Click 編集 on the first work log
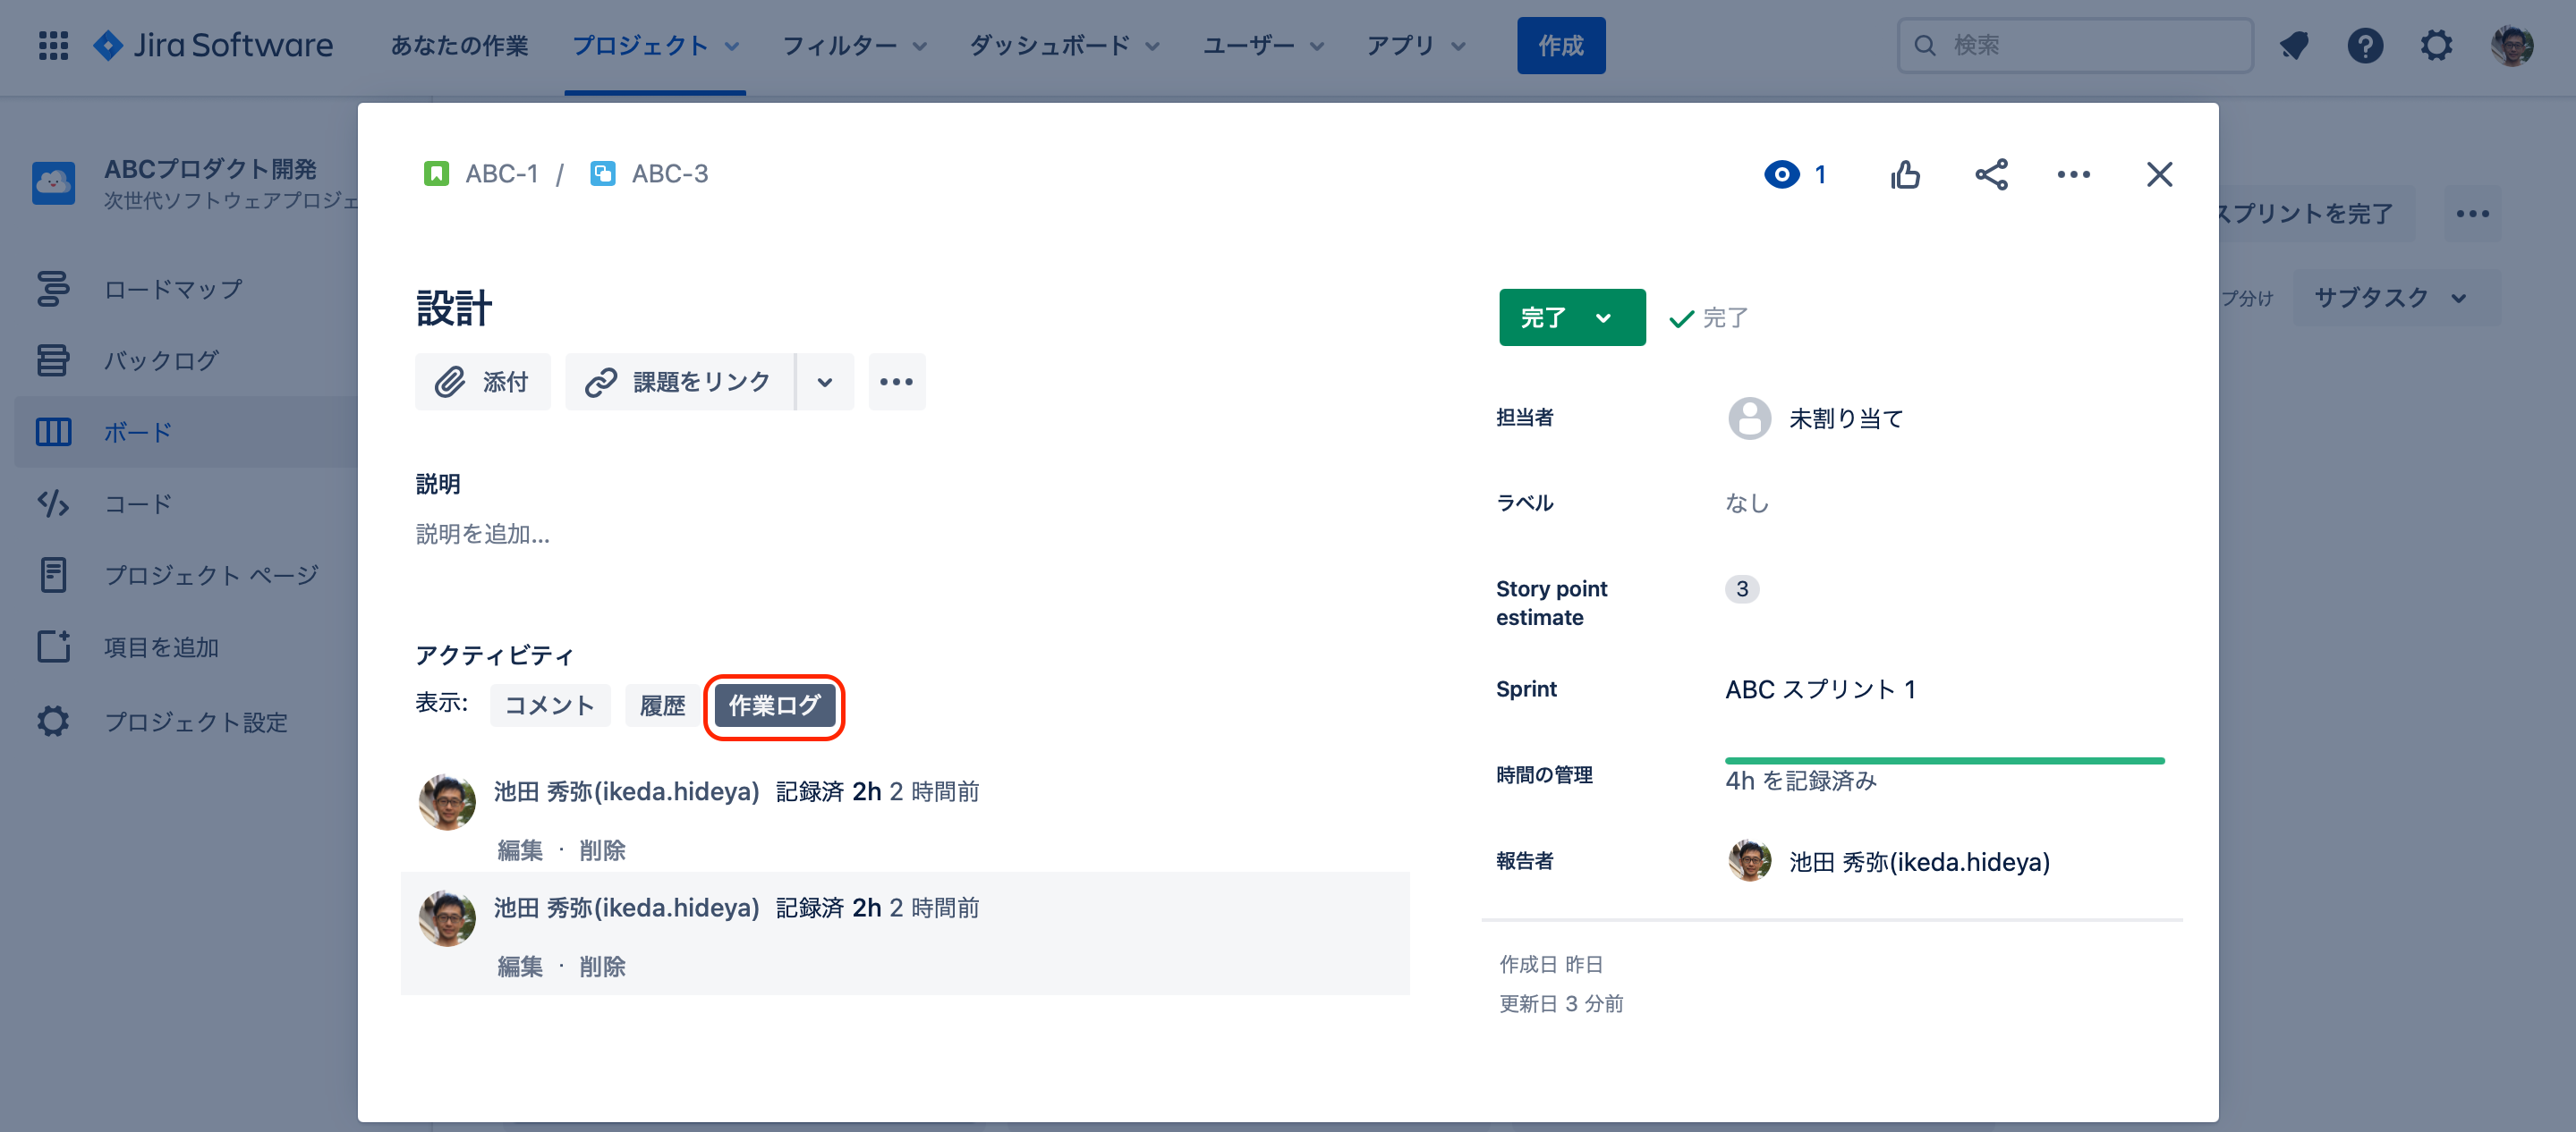 pos(520,850)
